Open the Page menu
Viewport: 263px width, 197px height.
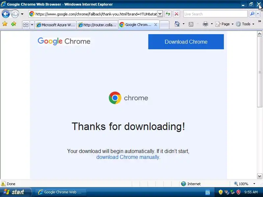pos(225,24)
